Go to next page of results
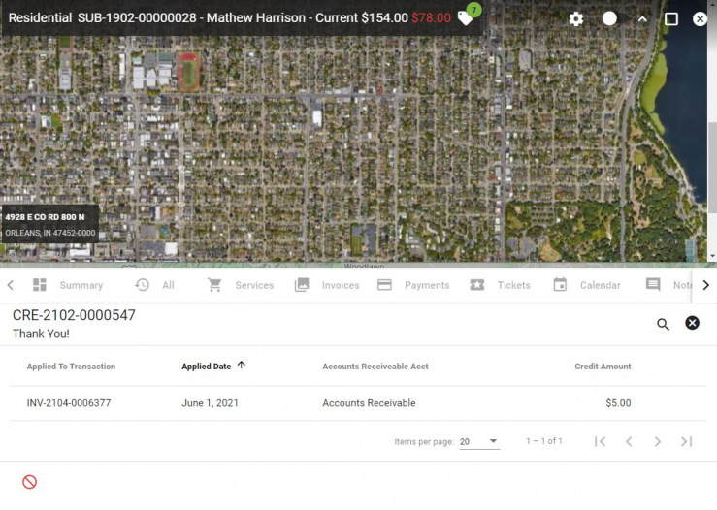The height and width of the screenshot is (510, 717). [658, 441]
